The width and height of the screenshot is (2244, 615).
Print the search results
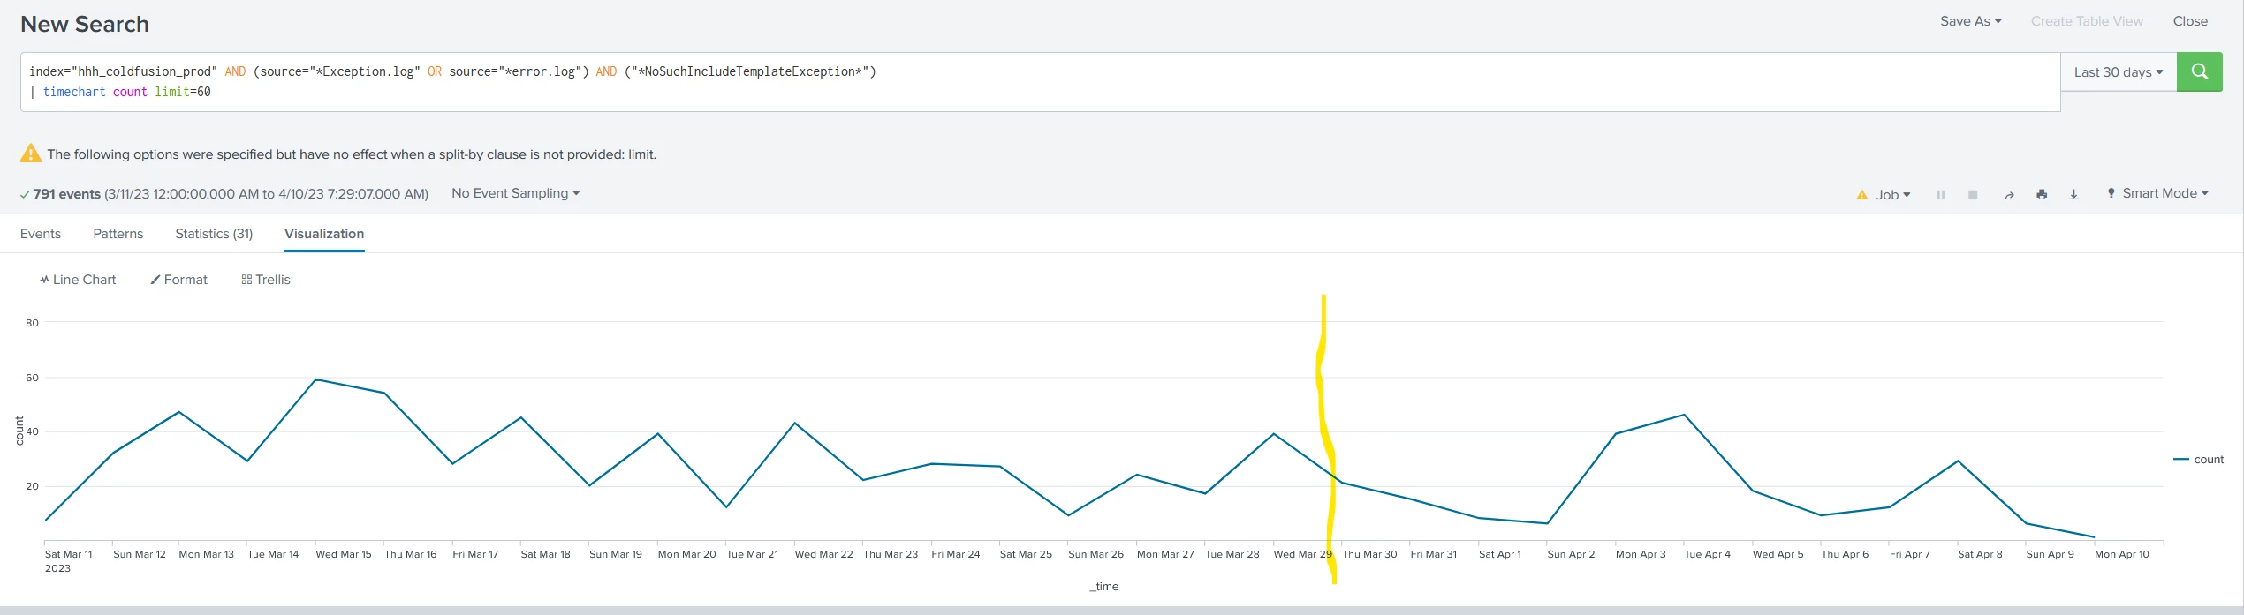pos(2042,194)
